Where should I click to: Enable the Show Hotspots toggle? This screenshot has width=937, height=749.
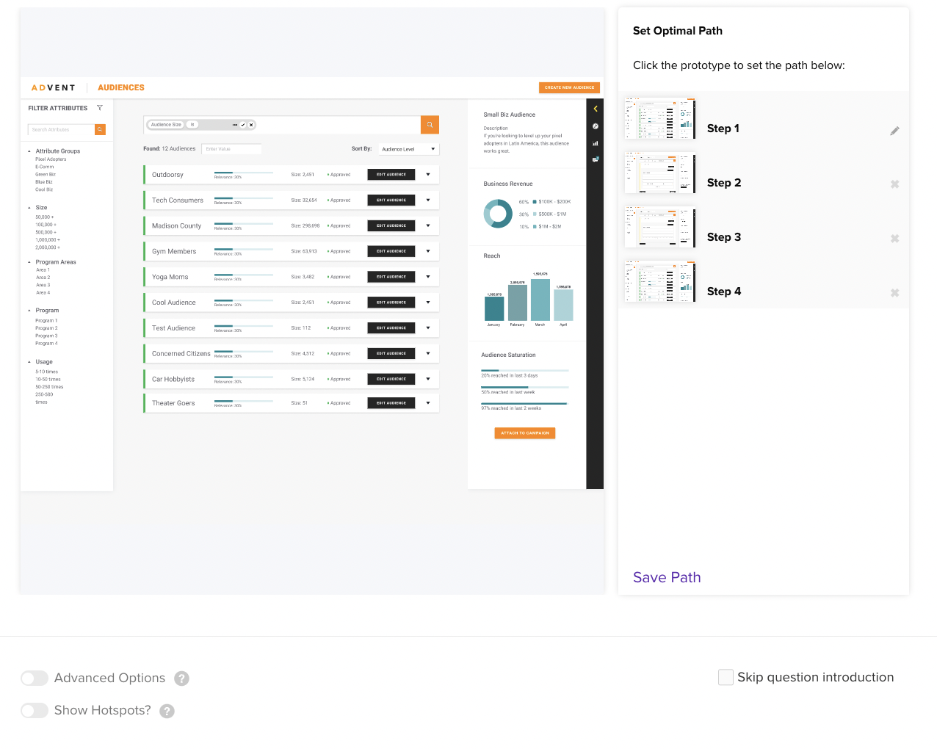click(x=35, y=711)
